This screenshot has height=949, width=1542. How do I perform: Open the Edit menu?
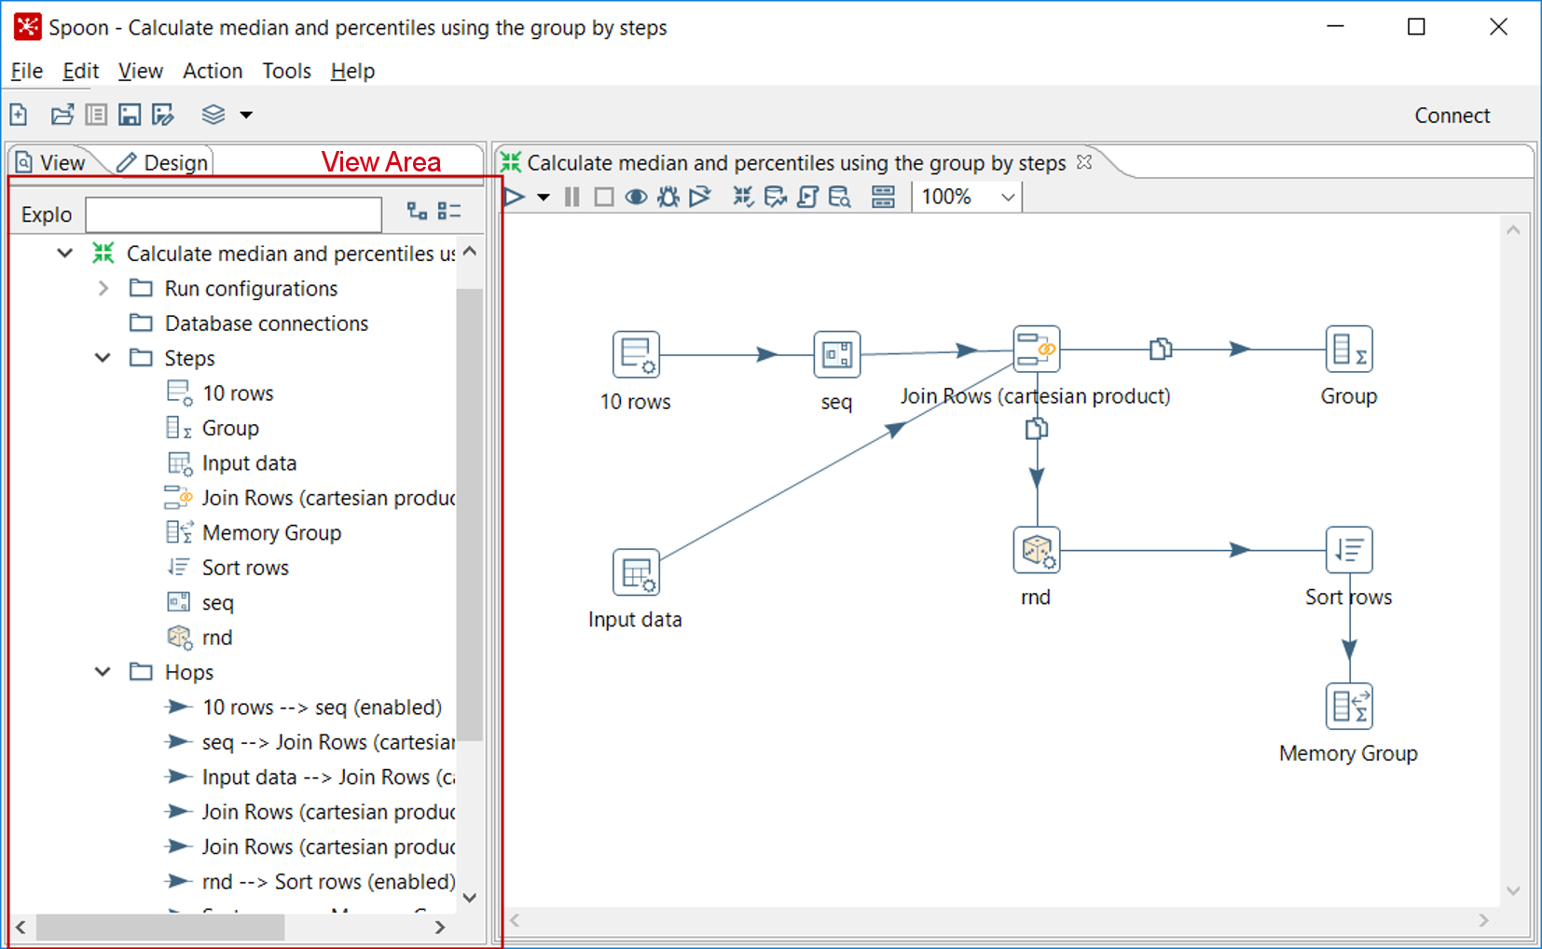click(x=80, y=71)
